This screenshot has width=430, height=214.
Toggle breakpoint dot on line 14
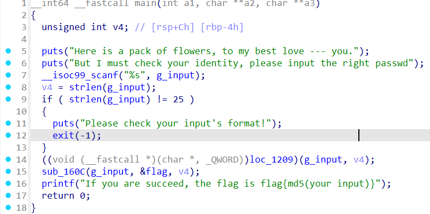click(x=8, y=159)
